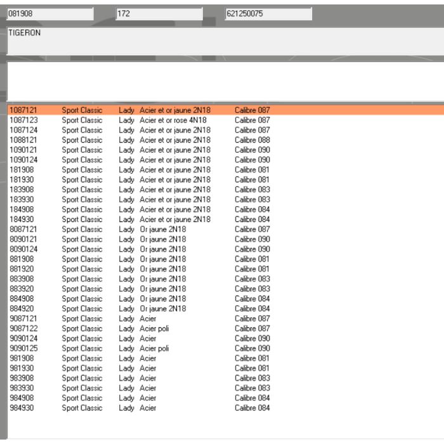Select list row 8090121
444x444 pixels.
[225, 239]
